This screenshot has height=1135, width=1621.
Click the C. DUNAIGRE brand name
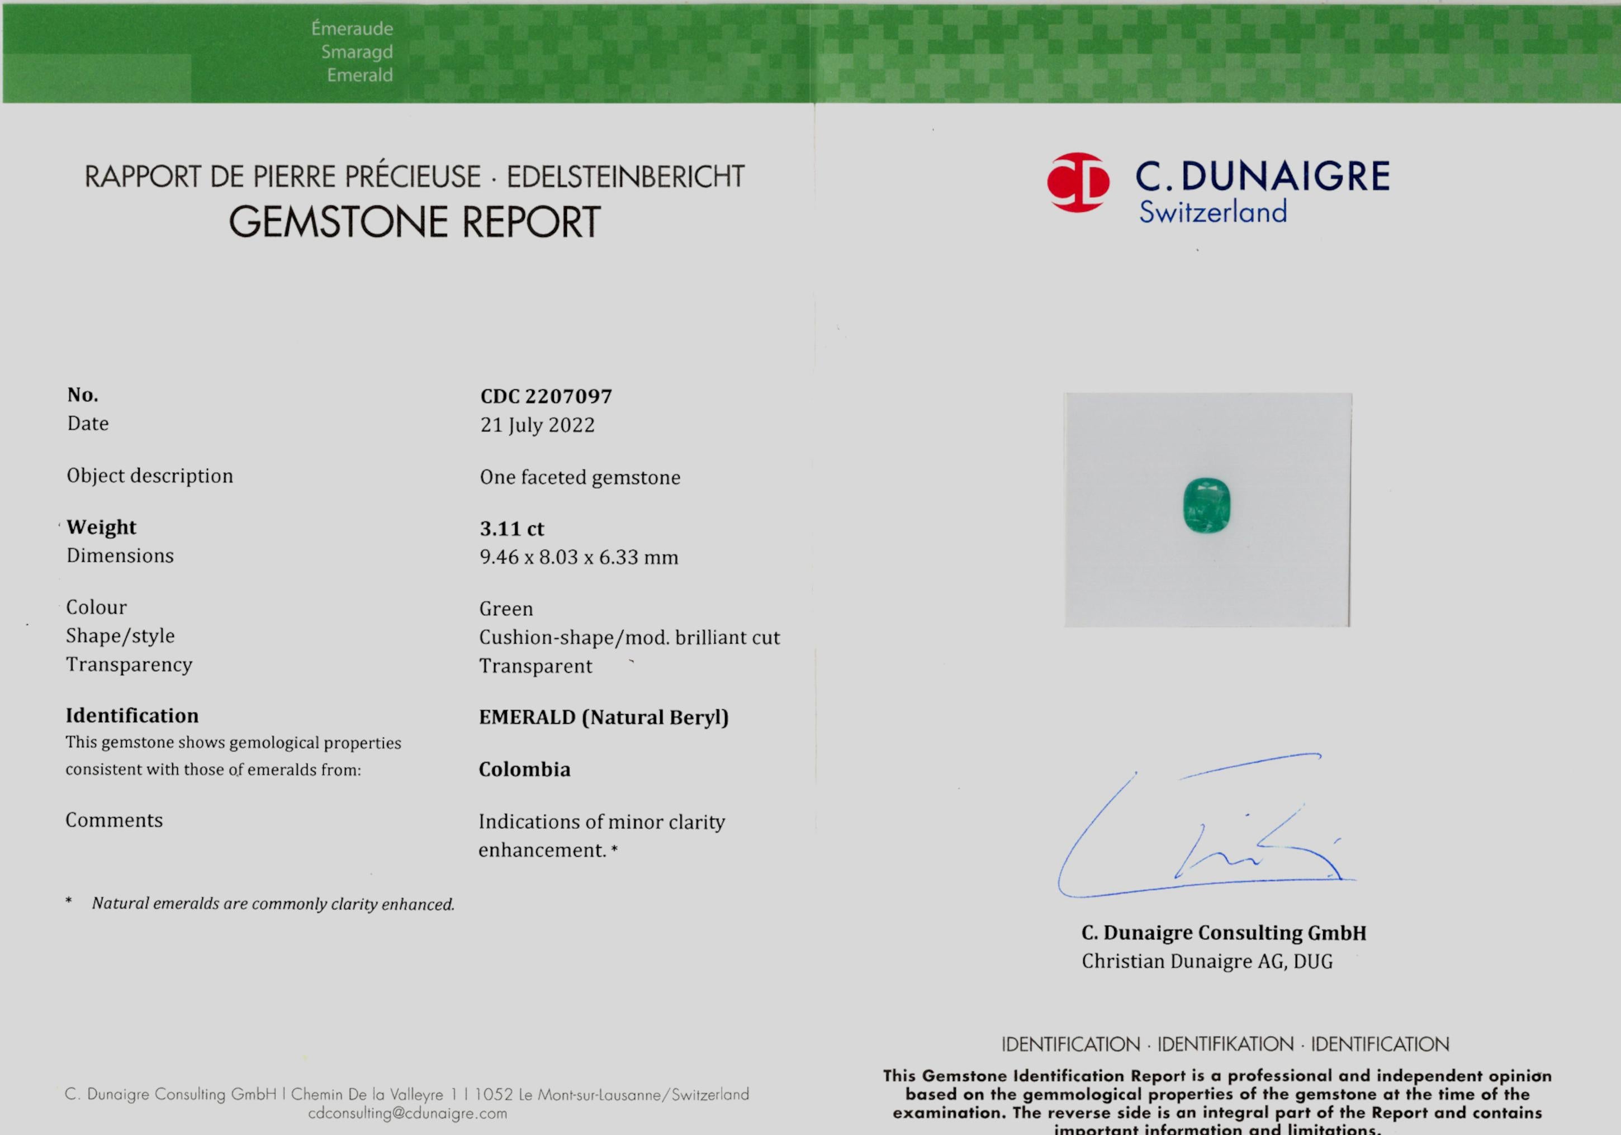pyautogui.click(x=1262, y=176)
